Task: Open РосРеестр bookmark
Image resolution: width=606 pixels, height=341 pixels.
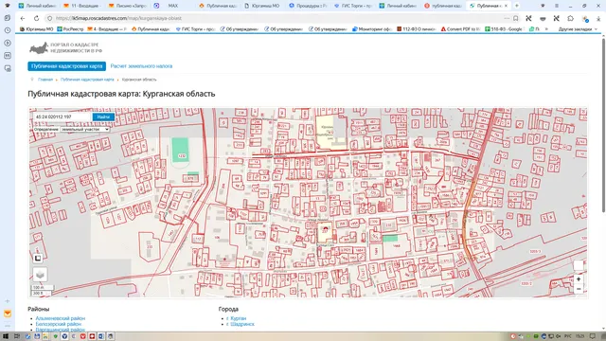Action: pyautogui.click(x=70, y=29)
